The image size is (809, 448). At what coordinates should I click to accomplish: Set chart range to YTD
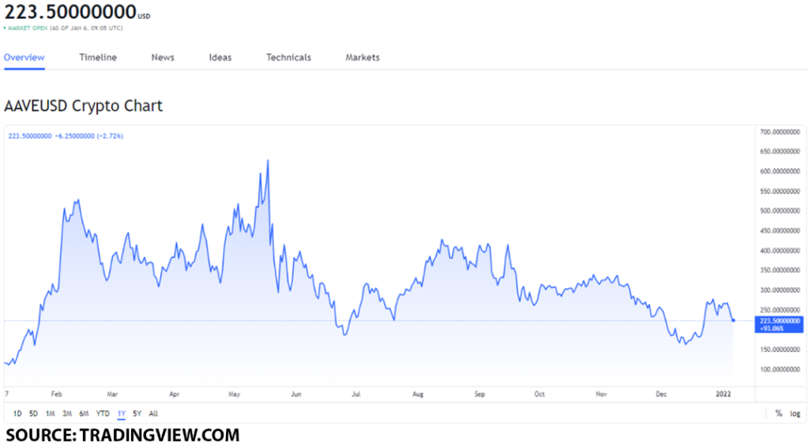coord(103,413)
